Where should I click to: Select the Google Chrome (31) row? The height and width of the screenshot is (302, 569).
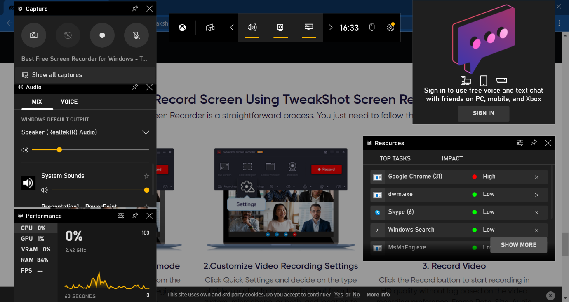click(x=459, y=177)
